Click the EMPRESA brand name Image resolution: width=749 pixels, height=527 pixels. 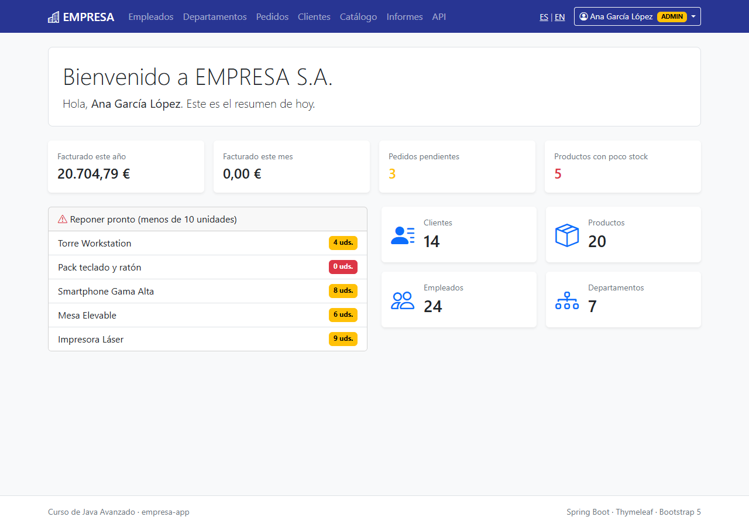tap(88, 17)
